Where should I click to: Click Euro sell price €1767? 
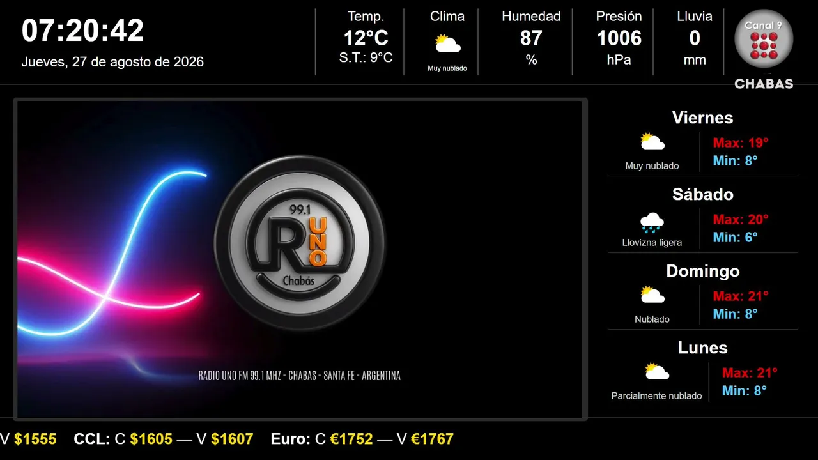432,439
